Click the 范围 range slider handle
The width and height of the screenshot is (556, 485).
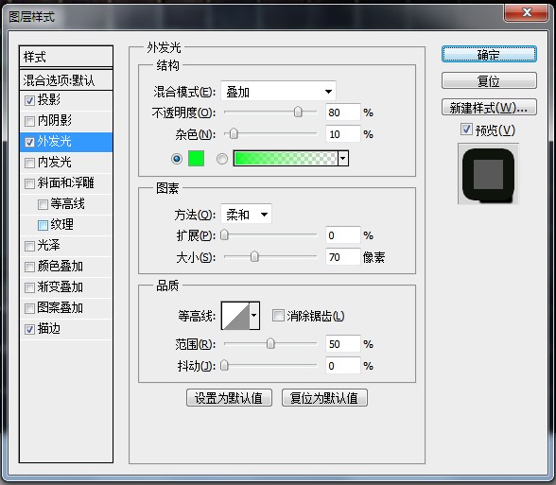pyautogui.click(x=270, y=343)
